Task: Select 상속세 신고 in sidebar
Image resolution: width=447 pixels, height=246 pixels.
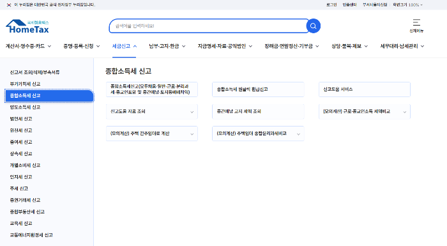Action: coord(21,153)
